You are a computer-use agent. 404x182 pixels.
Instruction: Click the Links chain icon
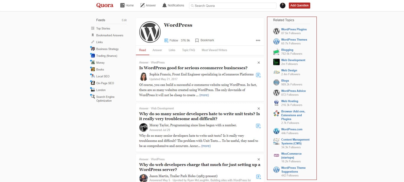93,42
